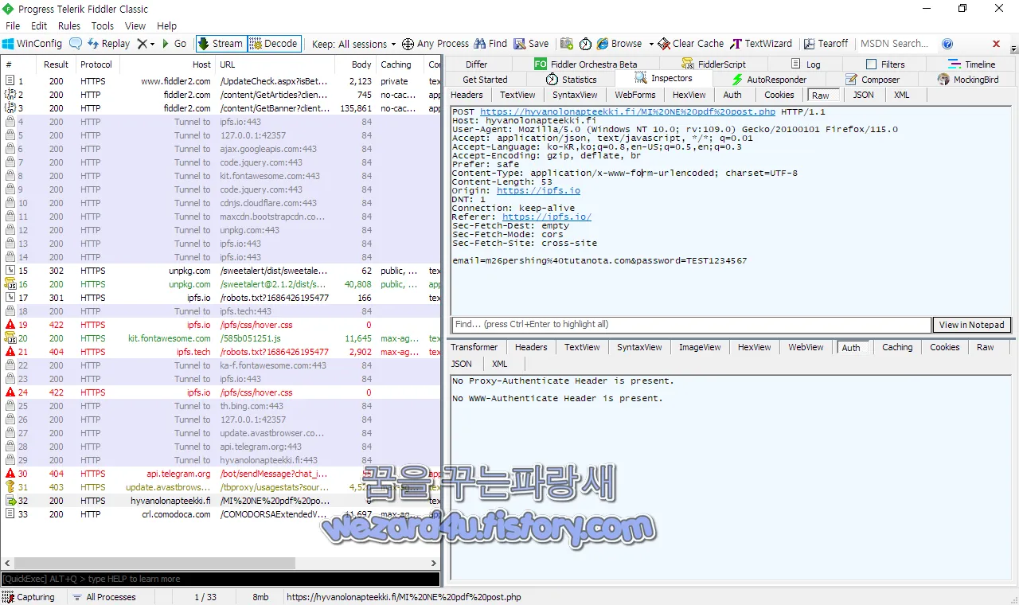Open the File menu

pos(13,26)
